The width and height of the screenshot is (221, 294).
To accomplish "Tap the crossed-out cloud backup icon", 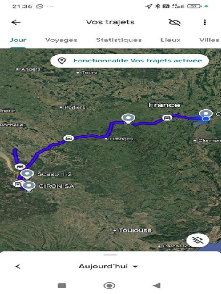I will (175, 22).
